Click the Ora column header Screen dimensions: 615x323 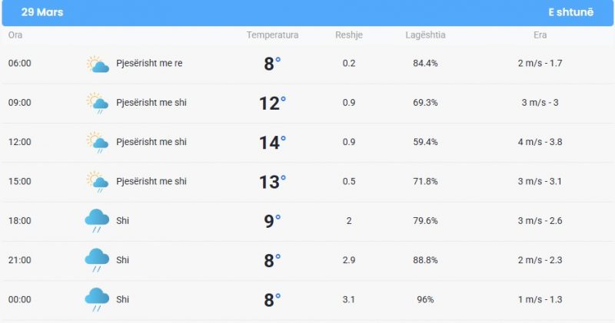click(x=15, y=35)
